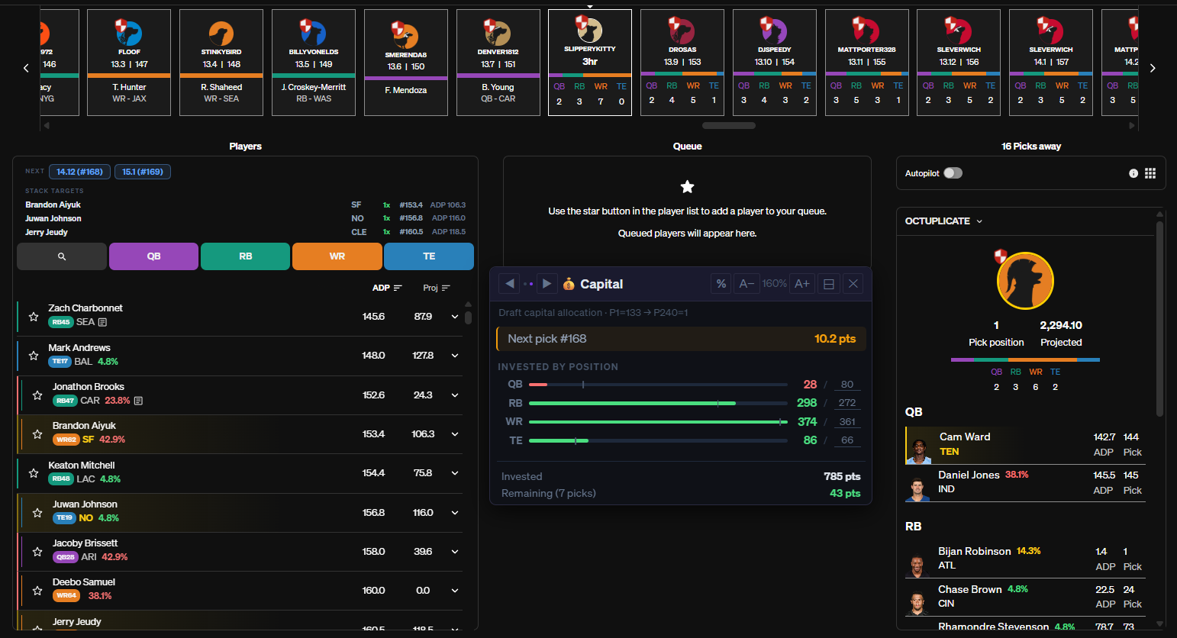The width and height of the screenshot is (1177, 638).
Task: Close the Capital panel
Action: coord(853,284)
